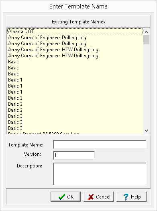The height and width of the screenshot is (211, 157).
Task: Select second Army Corps HTW Drilling Log entry
Action: coord(75,56)
